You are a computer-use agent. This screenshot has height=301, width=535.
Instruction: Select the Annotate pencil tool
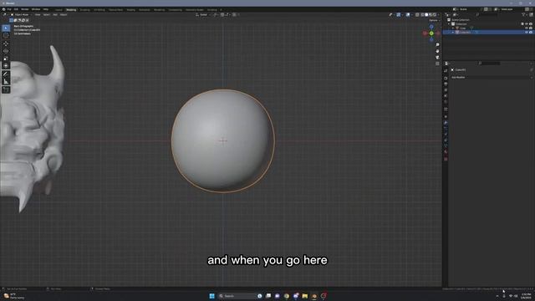click(x=6, y=74)
